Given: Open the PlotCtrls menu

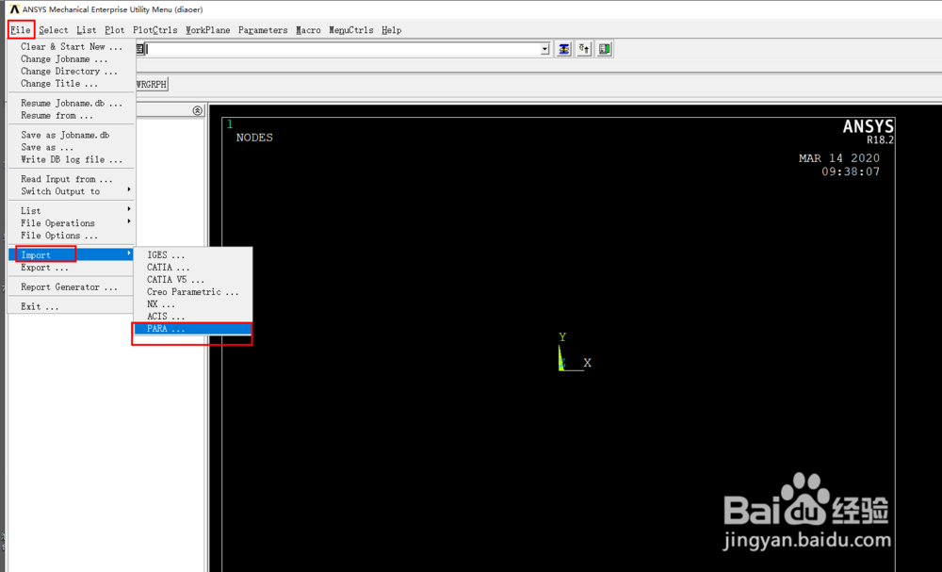Looking at the screenshot, I should tap(155, 30).
